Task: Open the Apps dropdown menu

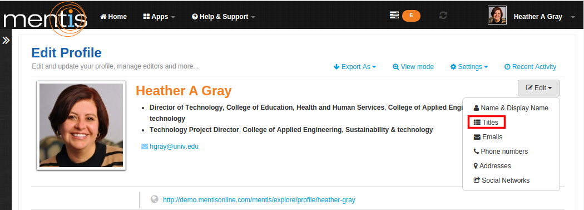Action: 159,17
